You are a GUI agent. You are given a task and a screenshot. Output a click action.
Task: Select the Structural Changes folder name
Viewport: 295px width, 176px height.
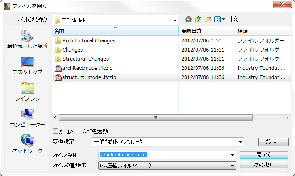click(x=86, y=59)
